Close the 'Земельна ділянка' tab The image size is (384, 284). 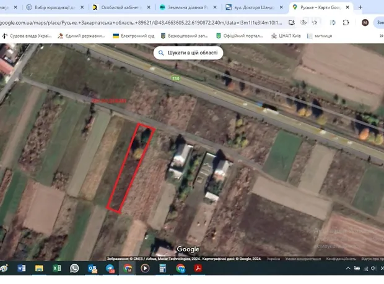pyautogui.click(x=215, y=7)
